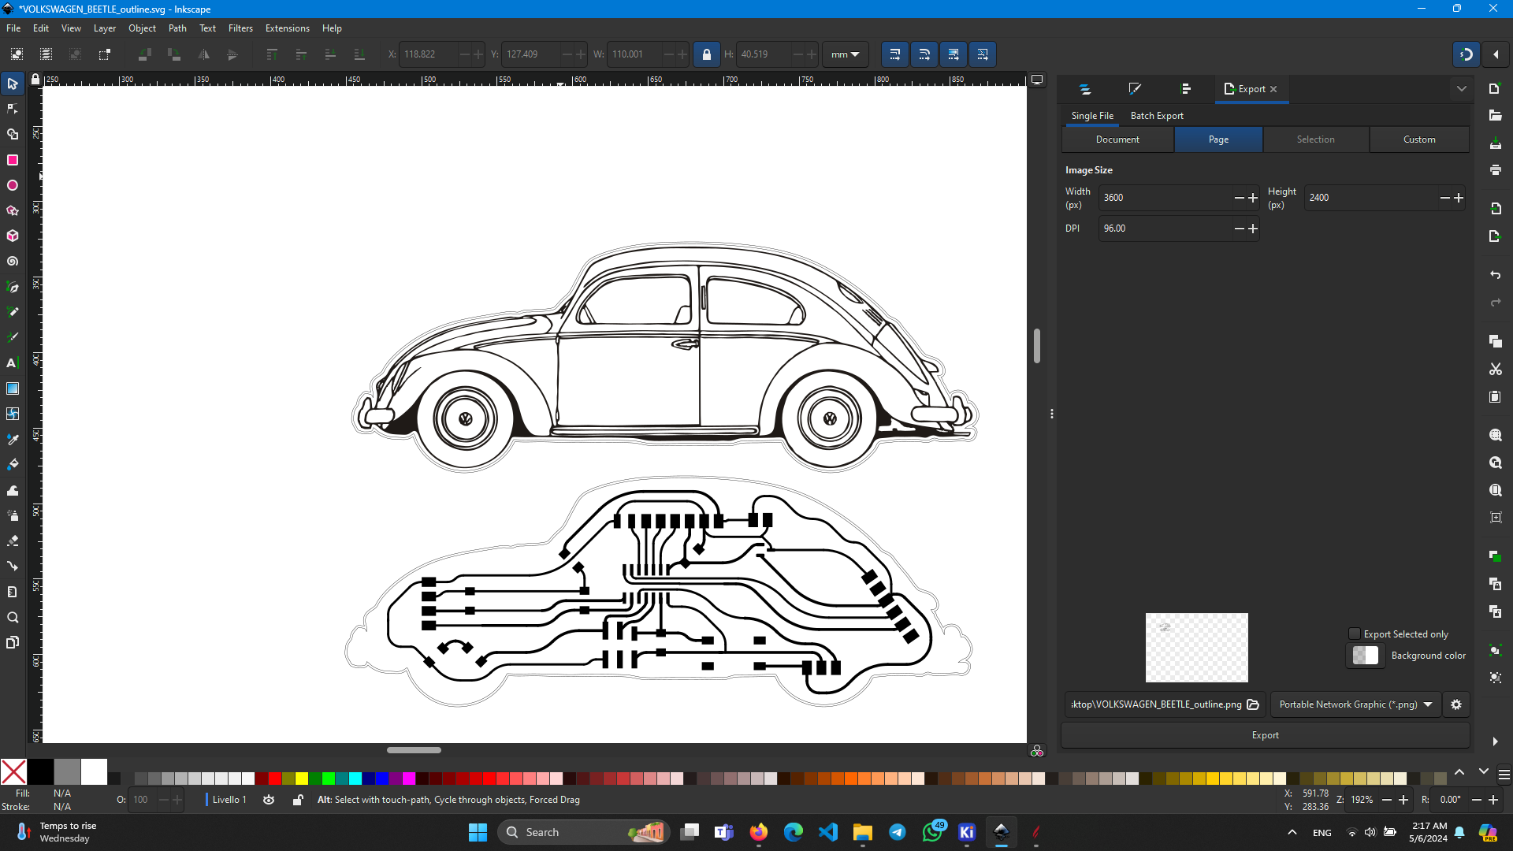Toggle scale stroke width with object

tap(894, 54)
